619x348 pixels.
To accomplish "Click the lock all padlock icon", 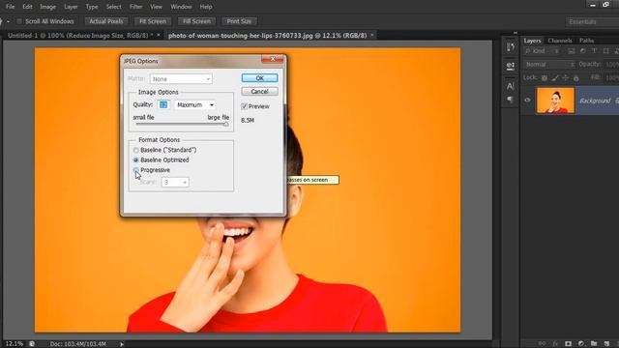I will [x=576, y=78].
